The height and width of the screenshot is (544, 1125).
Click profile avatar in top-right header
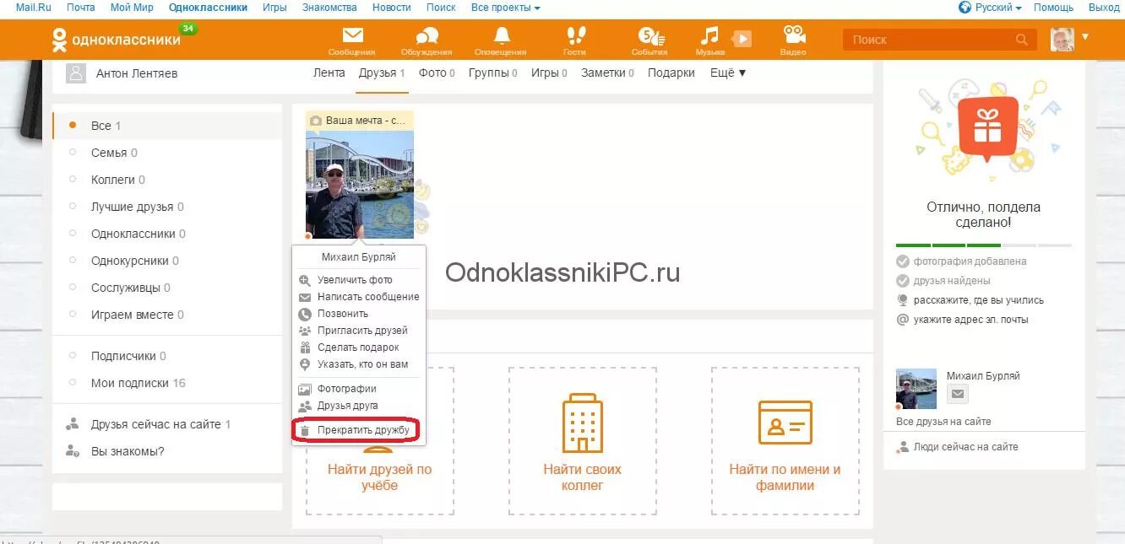1062,39
